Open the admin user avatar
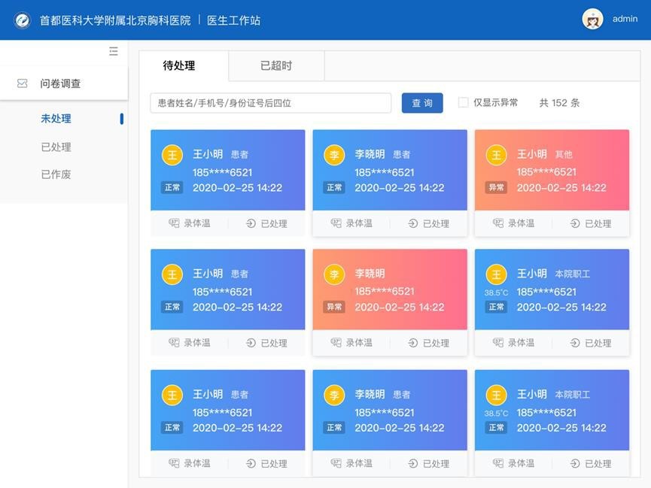Screen dimensions: 651x488 592,20
